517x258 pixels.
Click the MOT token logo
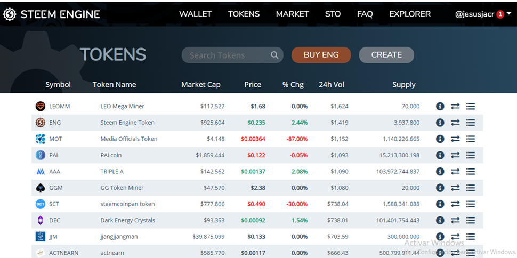tap(40, 139)
